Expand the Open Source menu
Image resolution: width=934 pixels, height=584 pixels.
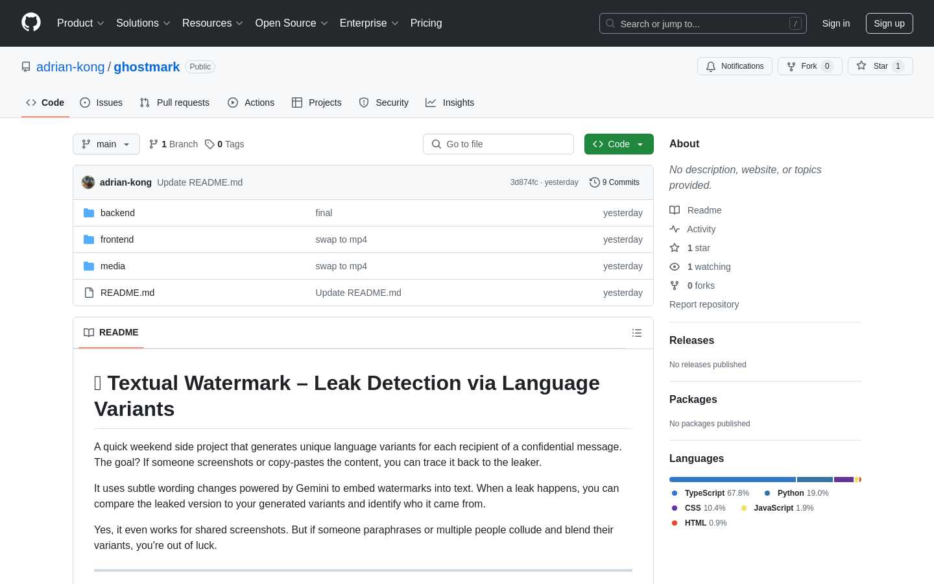point(292,23)
